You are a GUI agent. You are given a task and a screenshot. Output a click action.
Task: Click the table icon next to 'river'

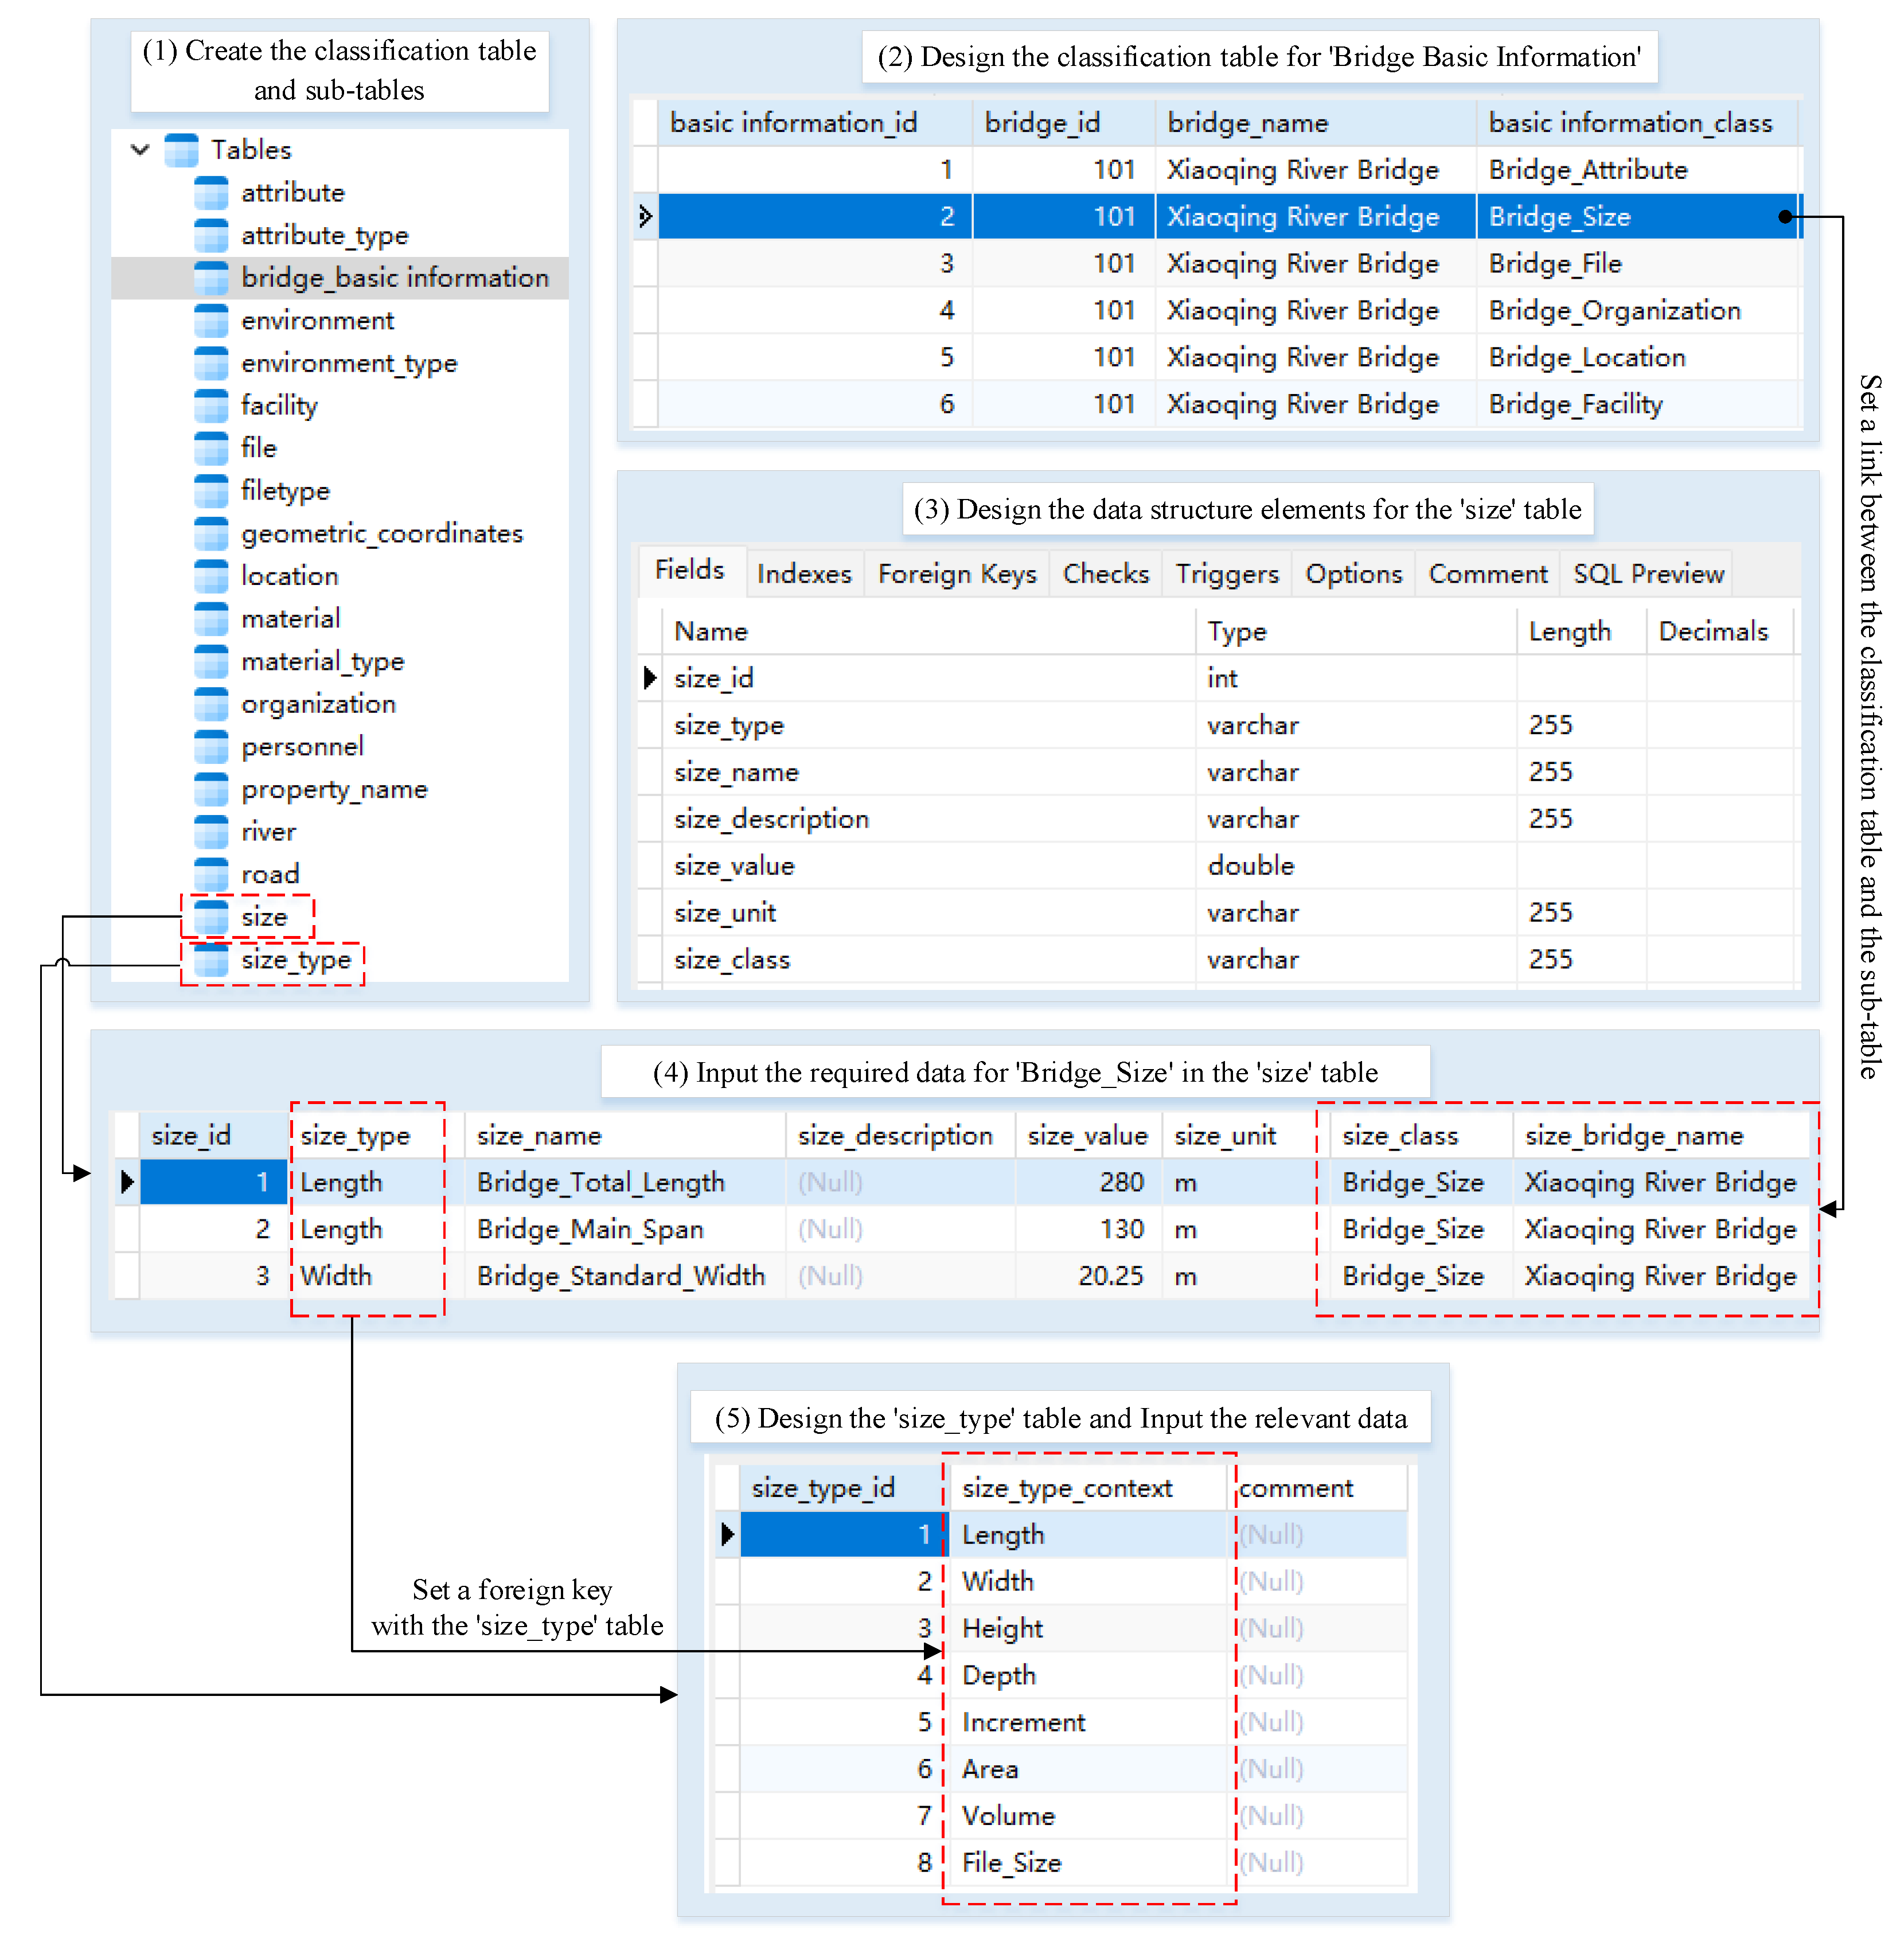pos(213,831)
